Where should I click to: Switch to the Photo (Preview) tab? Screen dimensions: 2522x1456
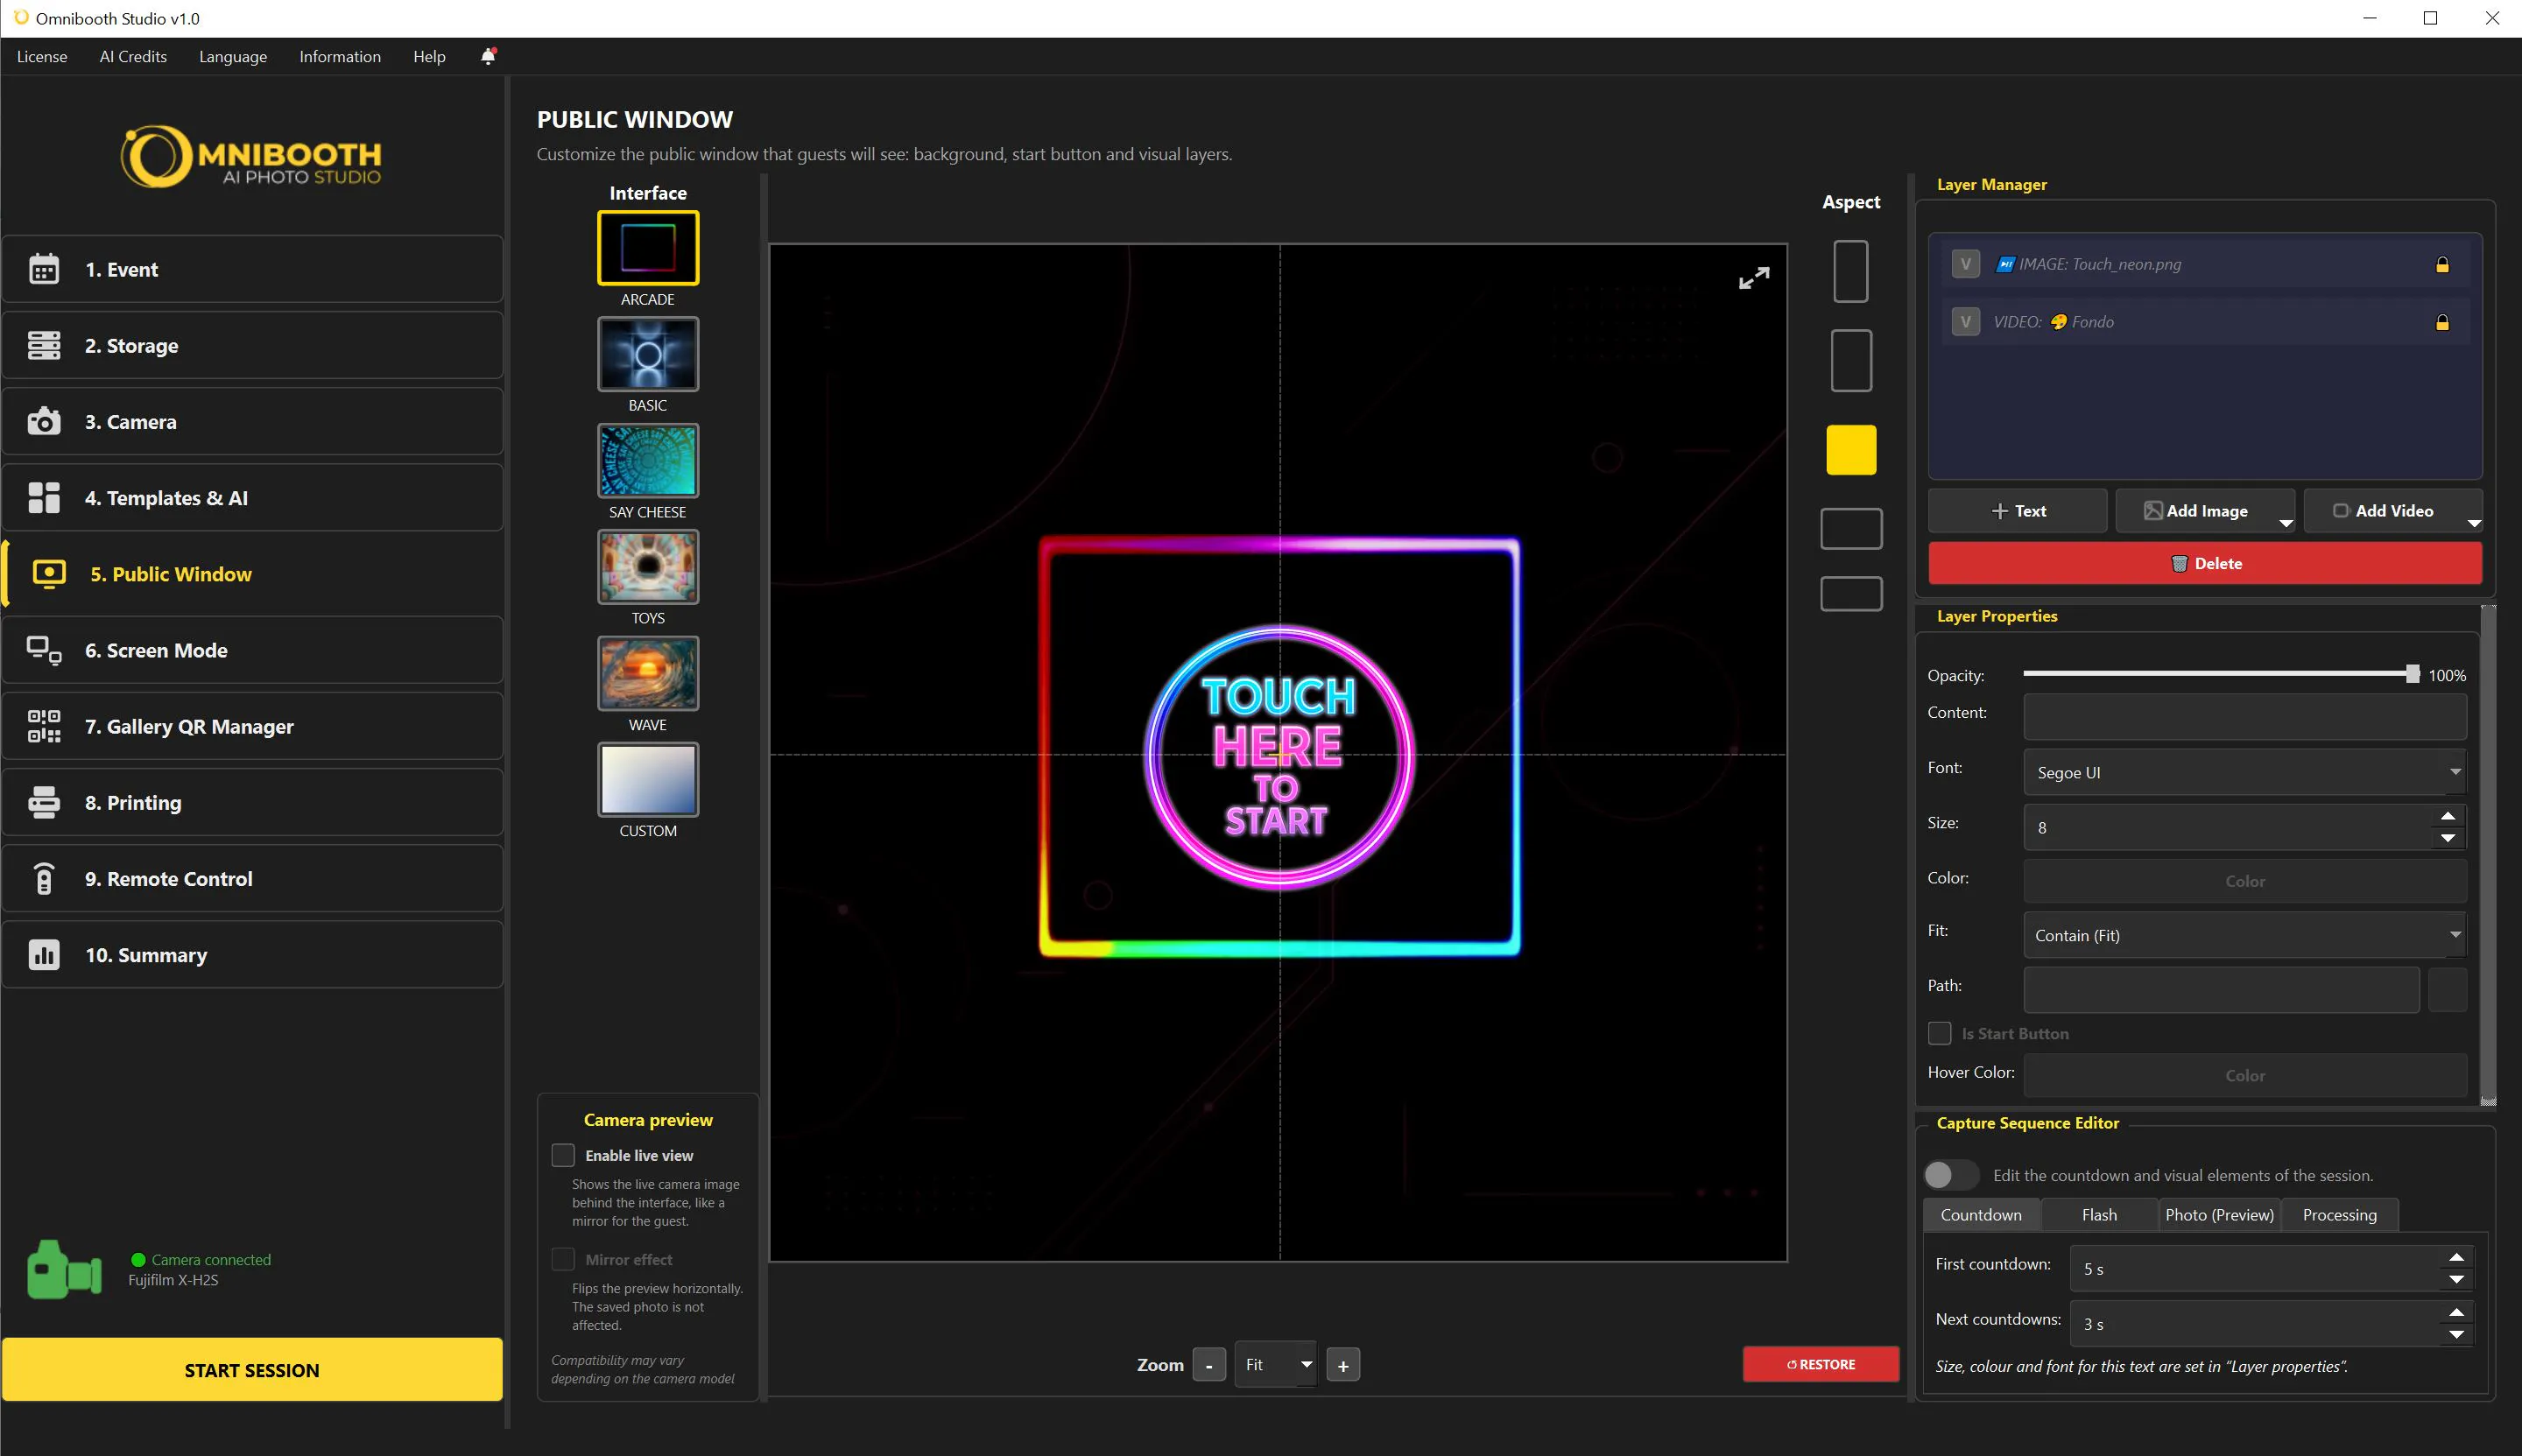pyautogui.click(x=2219, y=1214)
